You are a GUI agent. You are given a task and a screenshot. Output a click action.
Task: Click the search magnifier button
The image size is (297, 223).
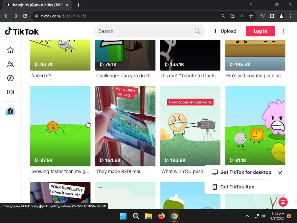197,31
